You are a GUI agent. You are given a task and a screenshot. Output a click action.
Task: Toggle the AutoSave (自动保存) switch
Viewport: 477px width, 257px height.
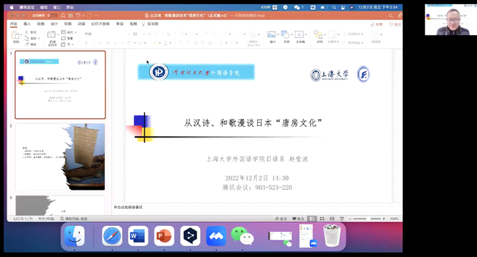[52, 15]
